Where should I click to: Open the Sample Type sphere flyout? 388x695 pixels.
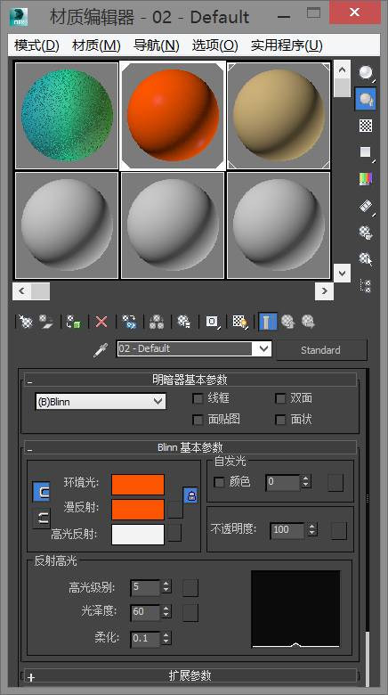pos(366,72)
